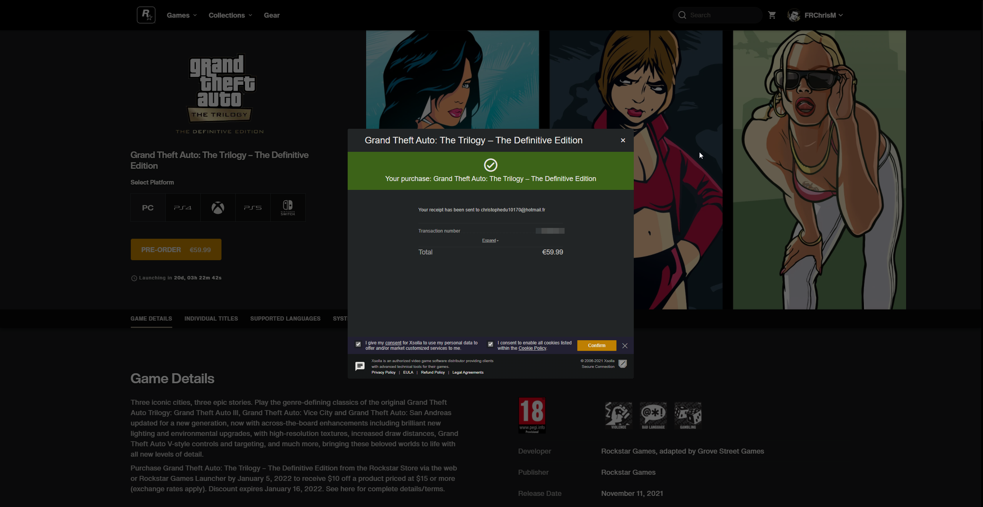
Task: Click the launch countdown clock icon
Action: point(134,278)
